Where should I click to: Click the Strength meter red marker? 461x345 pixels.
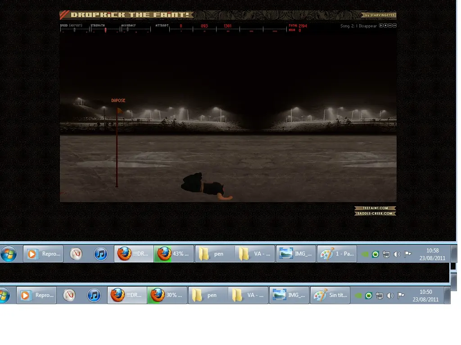click(105, 30)
